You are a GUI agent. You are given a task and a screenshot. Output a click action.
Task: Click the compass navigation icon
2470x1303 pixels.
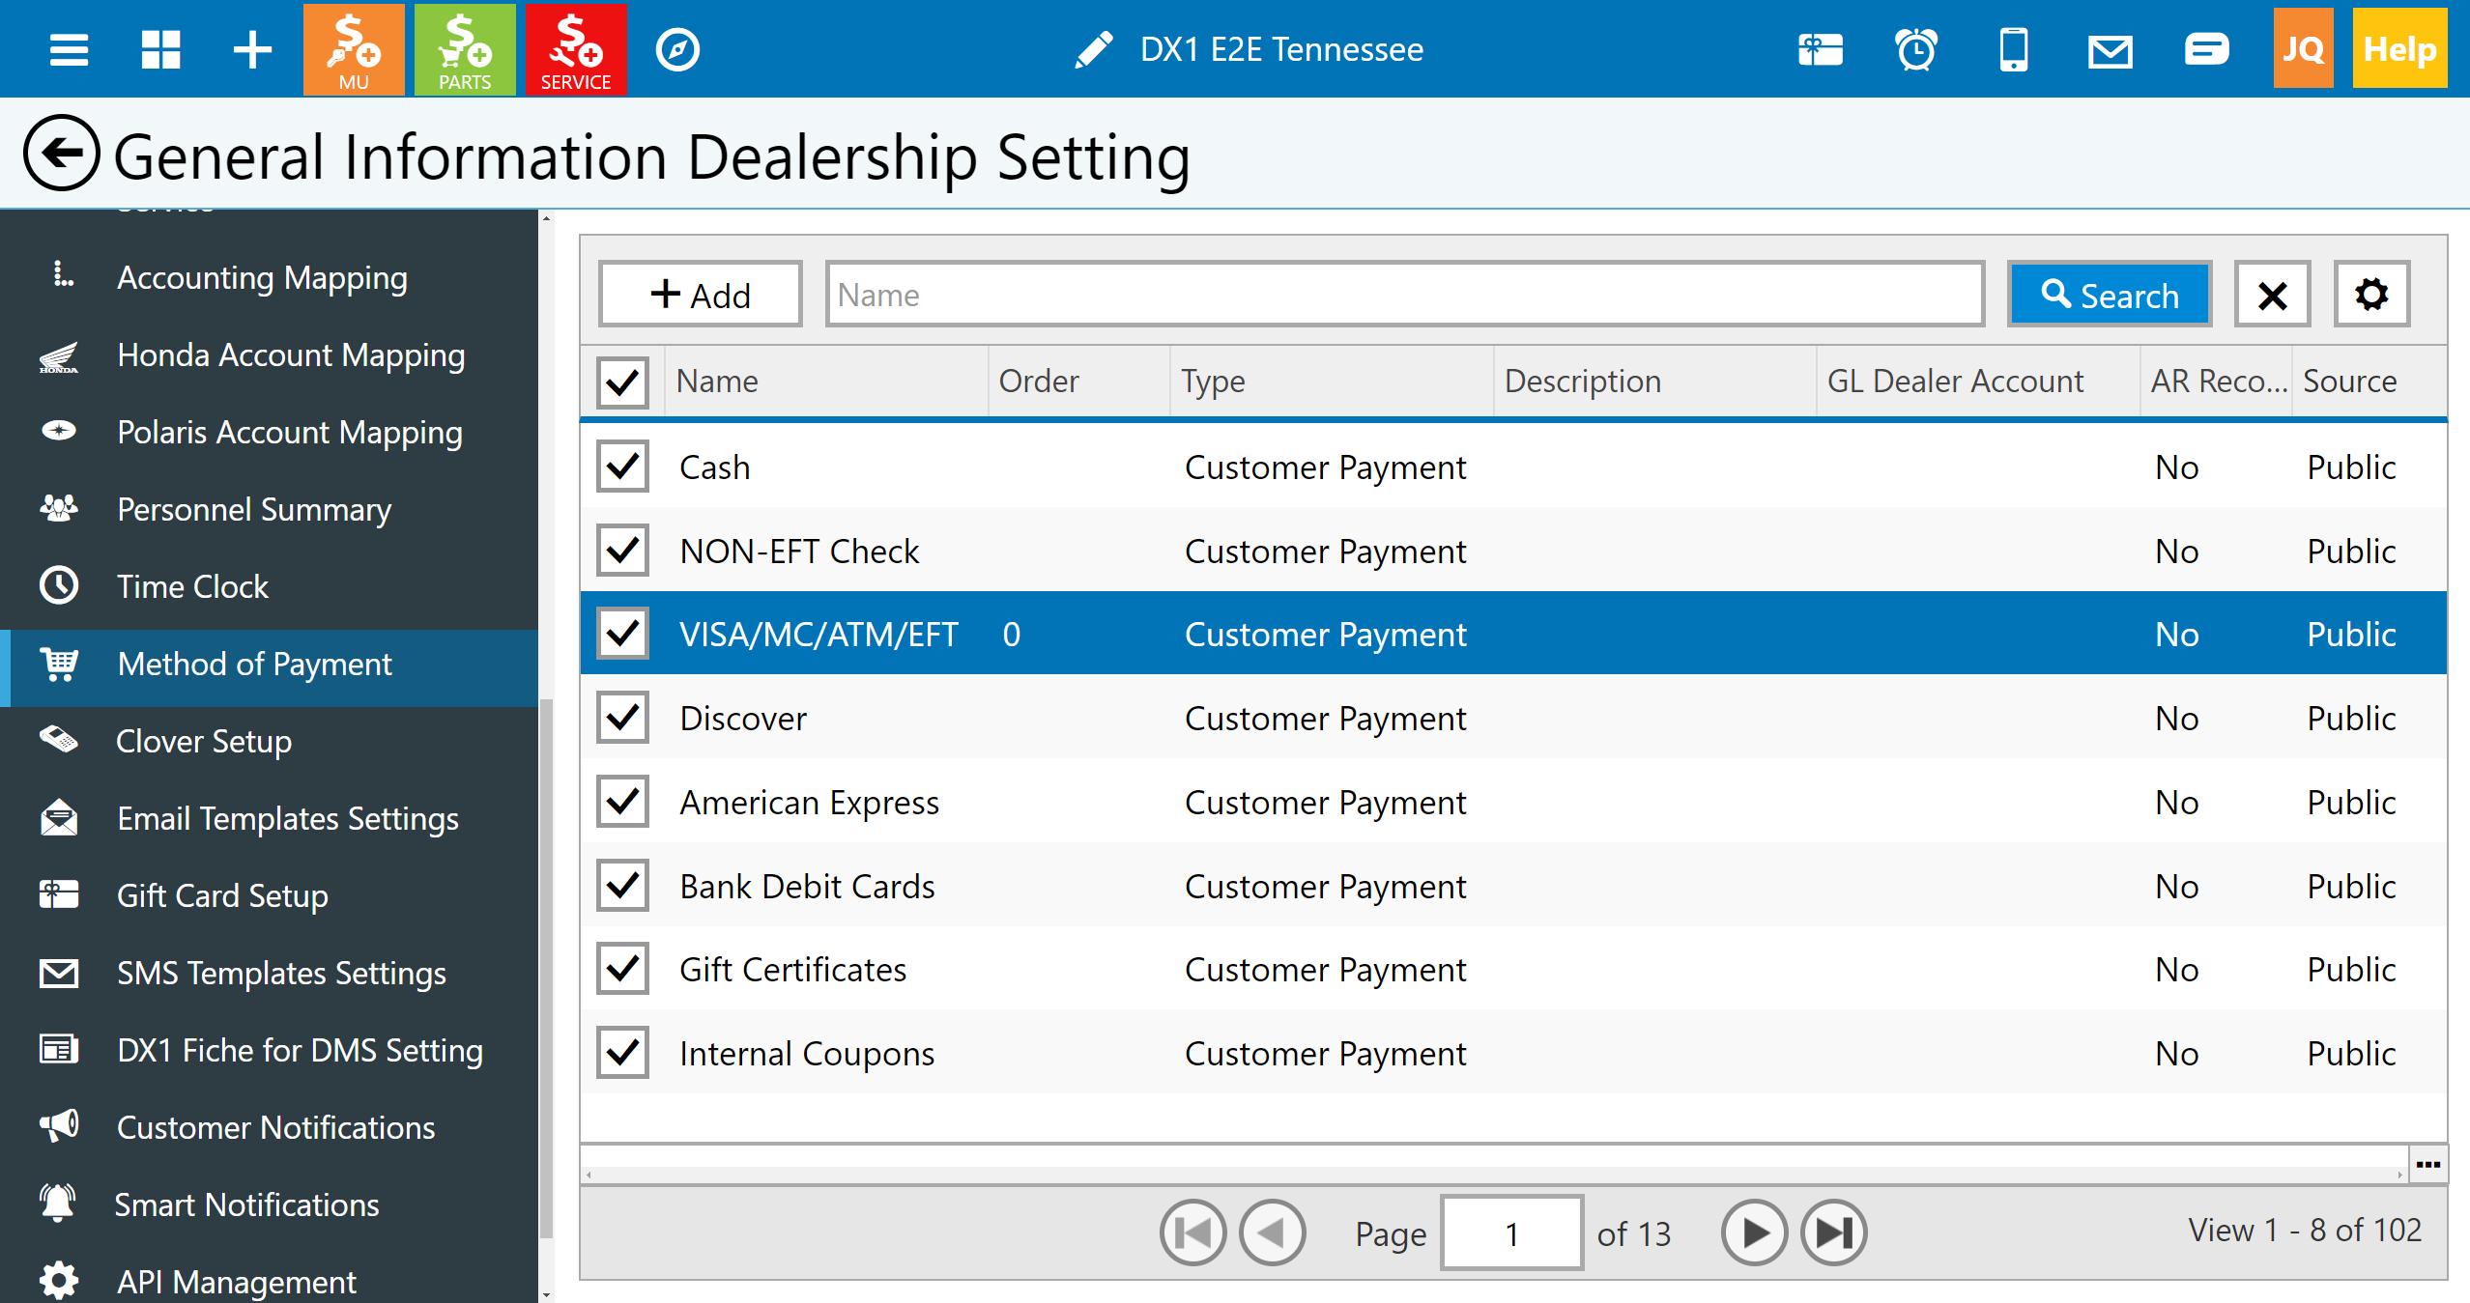pyautogui.click(x=677, y=49)
